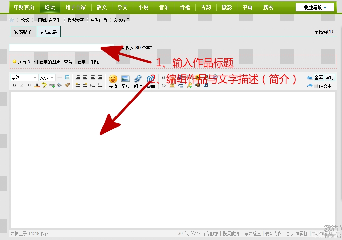Click the undo arrow icon
The image size is (342, 240).
[x=310, y=78]
